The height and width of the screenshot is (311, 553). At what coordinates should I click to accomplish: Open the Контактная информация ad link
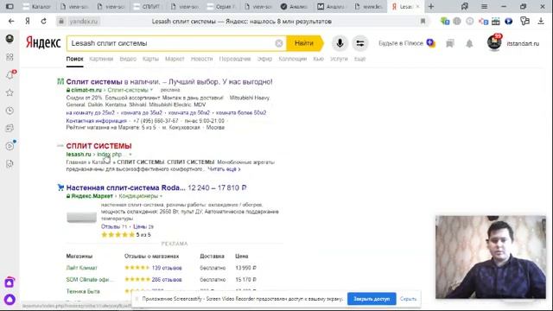pos(96,121)
